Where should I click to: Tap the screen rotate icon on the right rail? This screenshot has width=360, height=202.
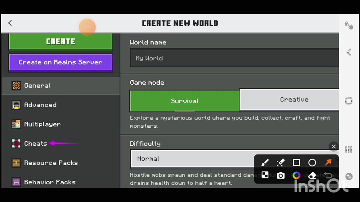349,101
